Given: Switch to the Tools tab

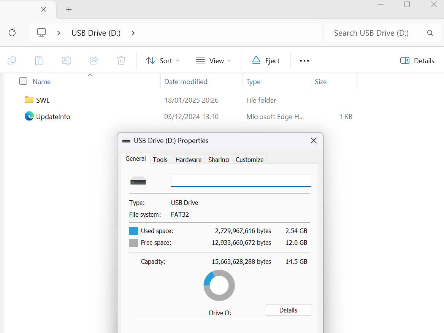Looking at the screenshot, I should (x=160, y=159).
